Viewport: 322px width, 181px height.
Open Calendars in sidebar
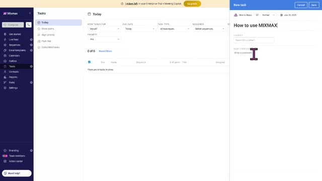coord(14,56)
